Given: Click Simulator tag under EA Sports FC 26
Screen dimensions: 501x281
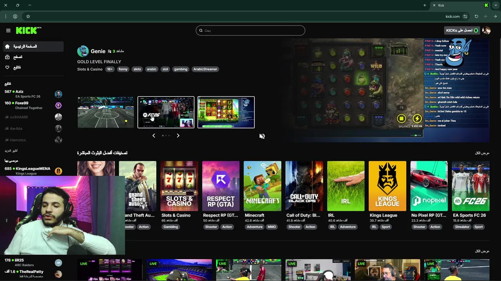Looking at the screenshot, I should click(462, 227).
